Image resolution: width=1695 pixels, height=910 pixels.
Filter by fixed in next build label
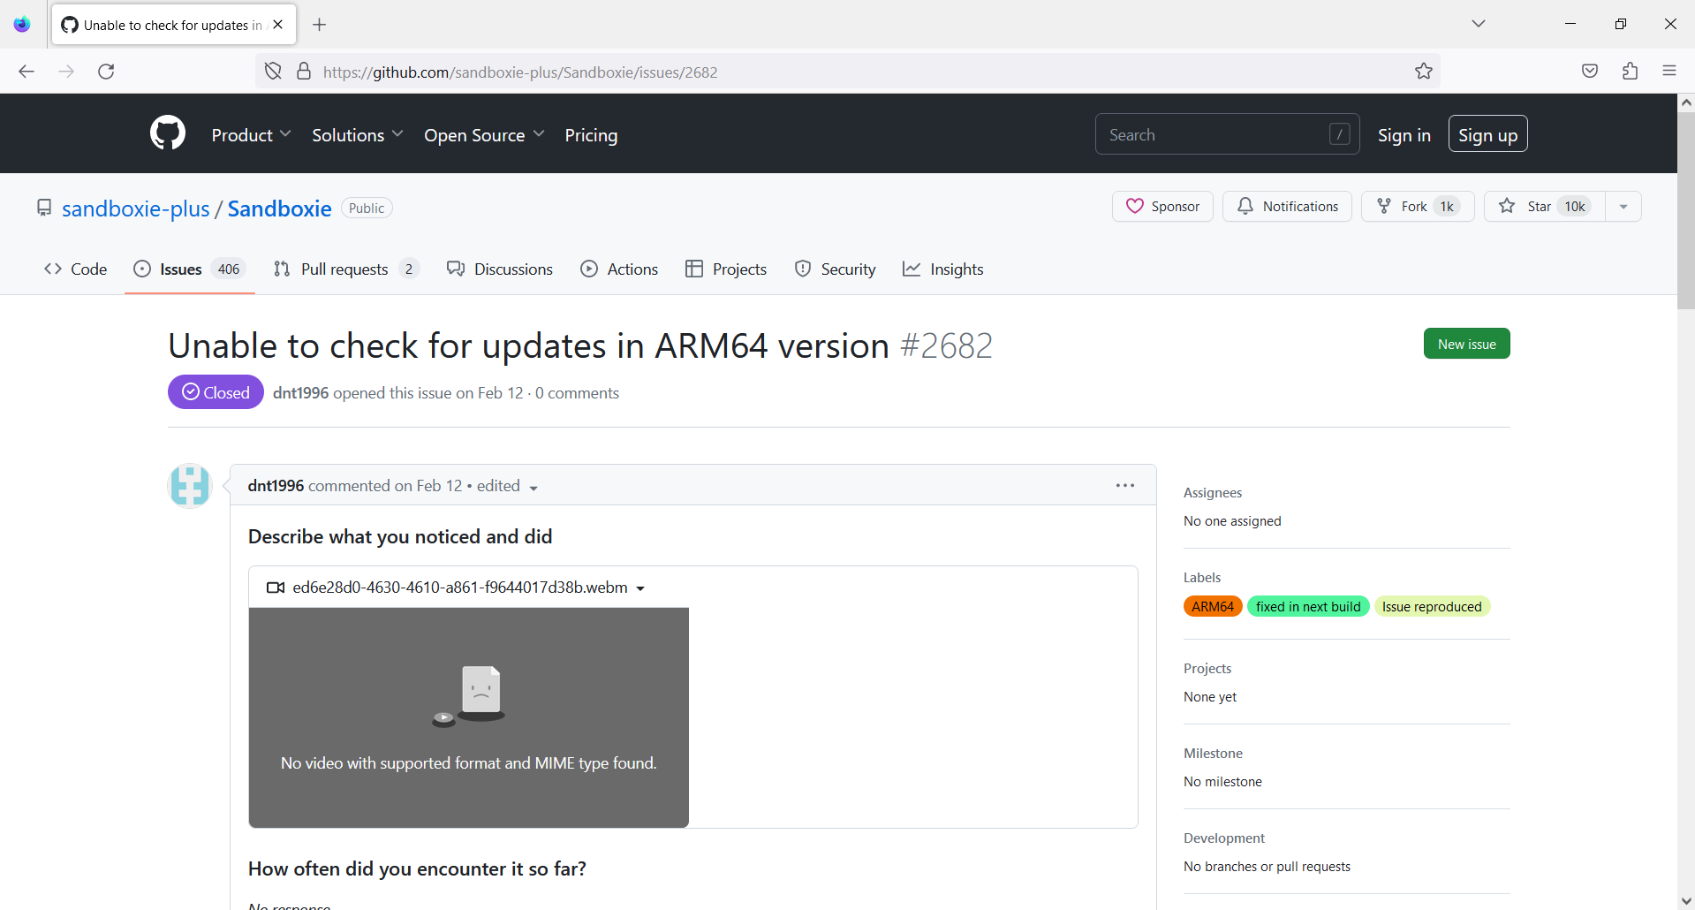[x=1308, y=607]
